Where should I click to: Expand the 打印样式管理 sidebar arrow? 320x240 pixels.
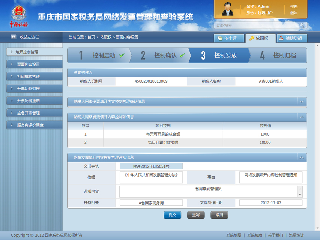[x=12, y=76]
